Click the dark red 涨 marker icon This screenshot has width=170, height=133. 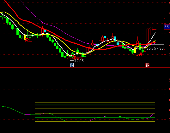pos(147,65)
